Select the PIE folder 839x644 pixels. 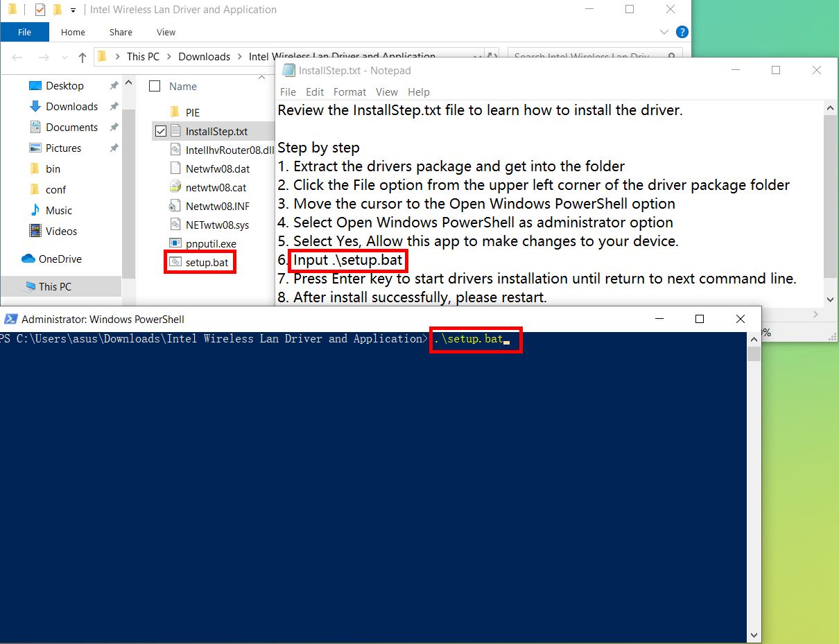[x=193, y=112]
